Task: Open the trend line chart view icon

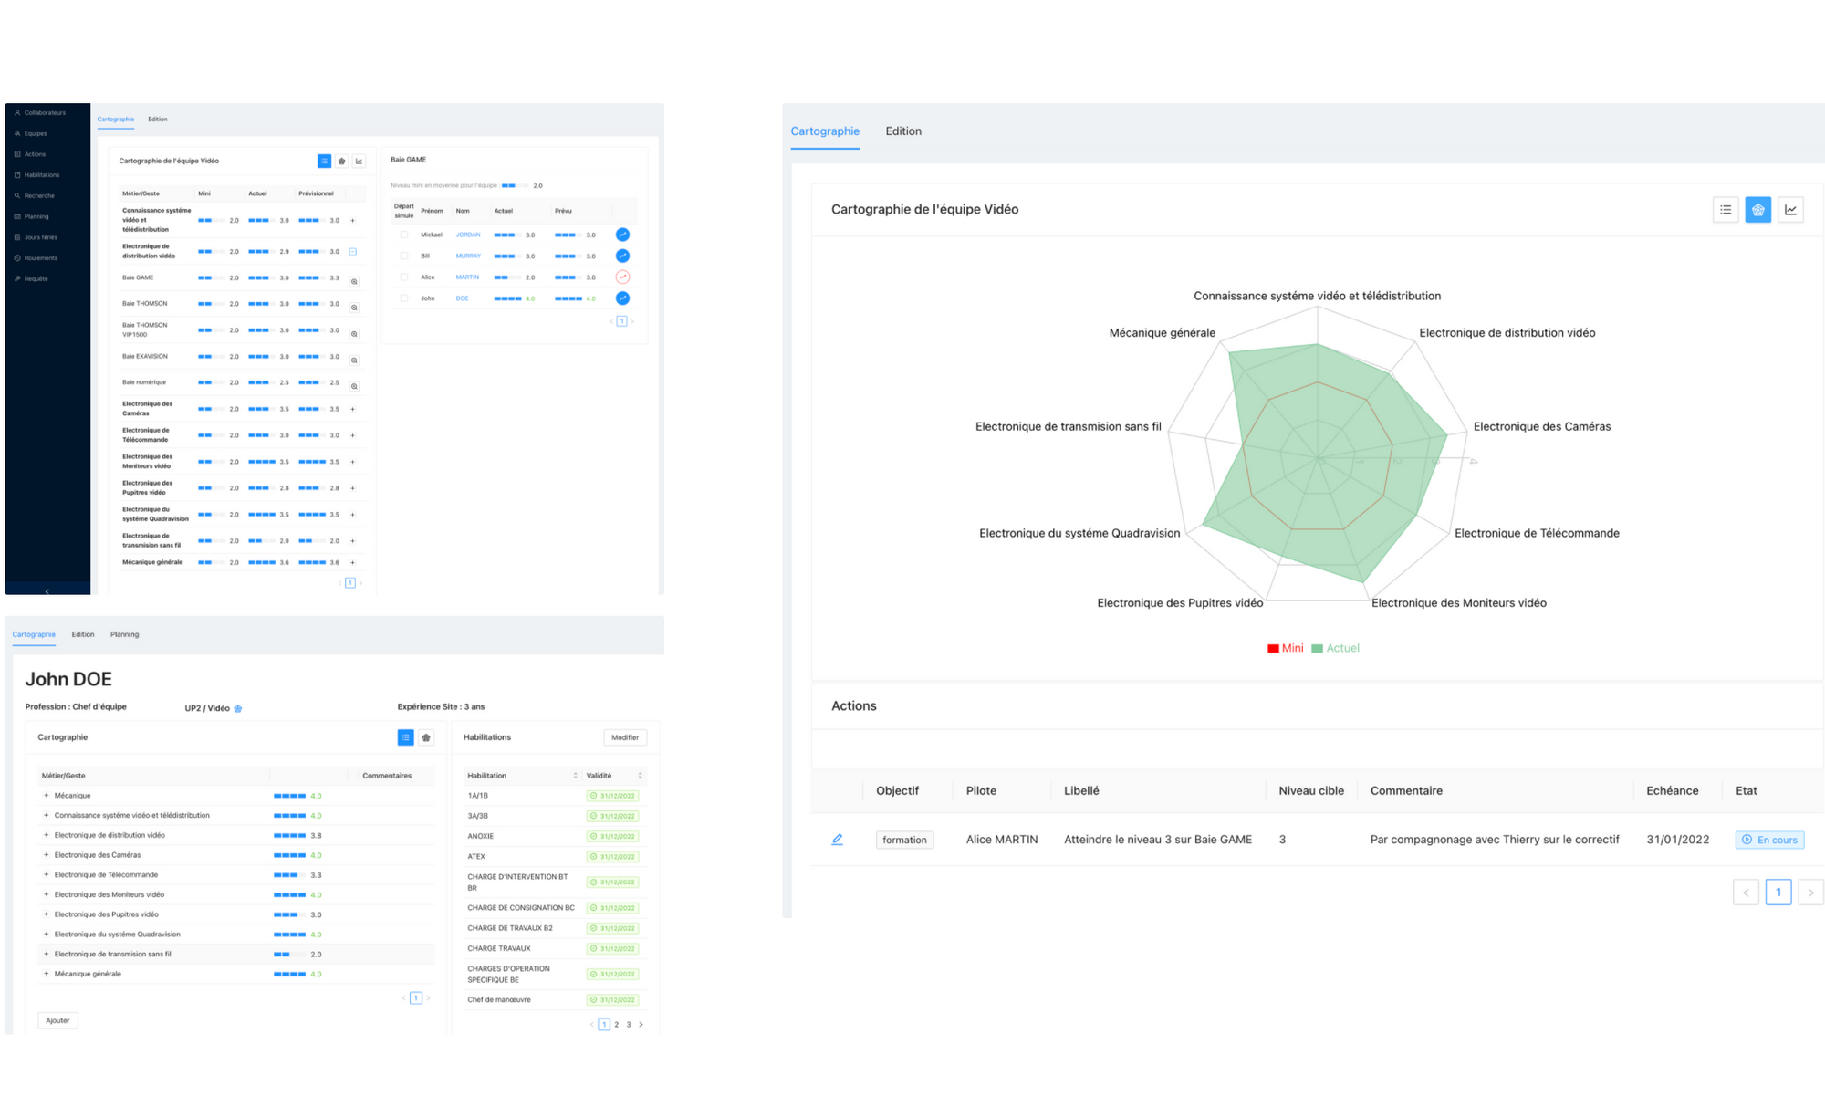Action: (x=1790, y=209)
